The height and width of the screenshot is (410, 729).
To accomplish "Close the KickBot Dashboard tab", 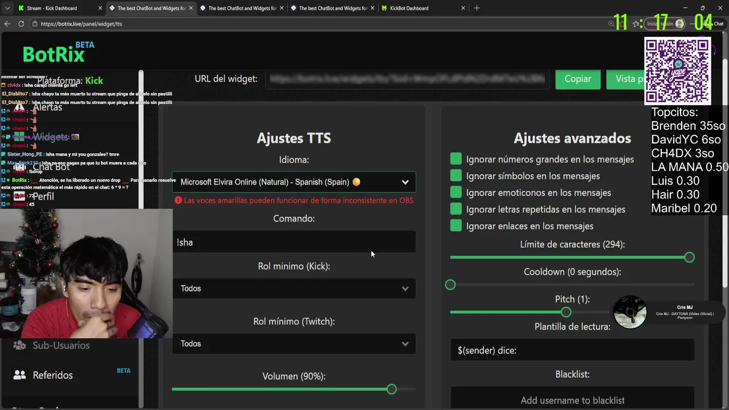I will point(463,8).
